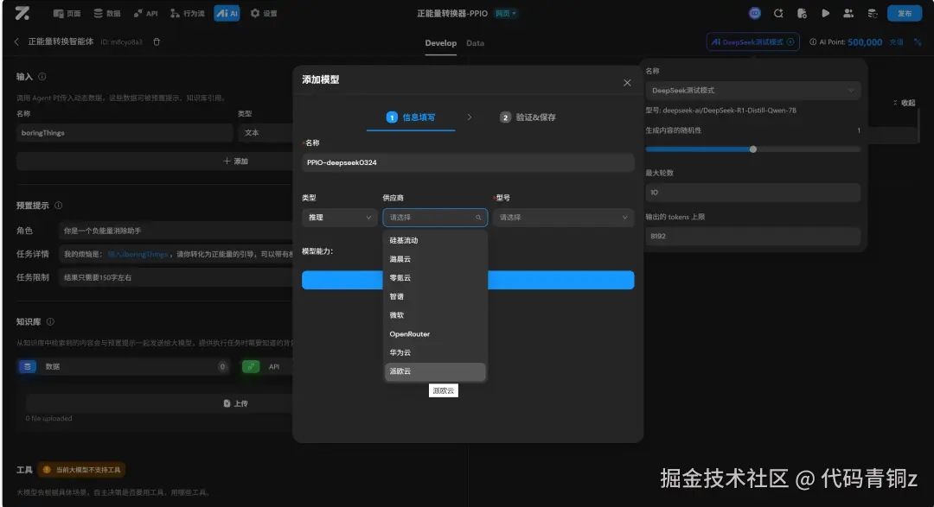The height and width of the screenshot is (507, 934).
Task: Choose 派欧云 from supplier list
Action: point(435,371)
